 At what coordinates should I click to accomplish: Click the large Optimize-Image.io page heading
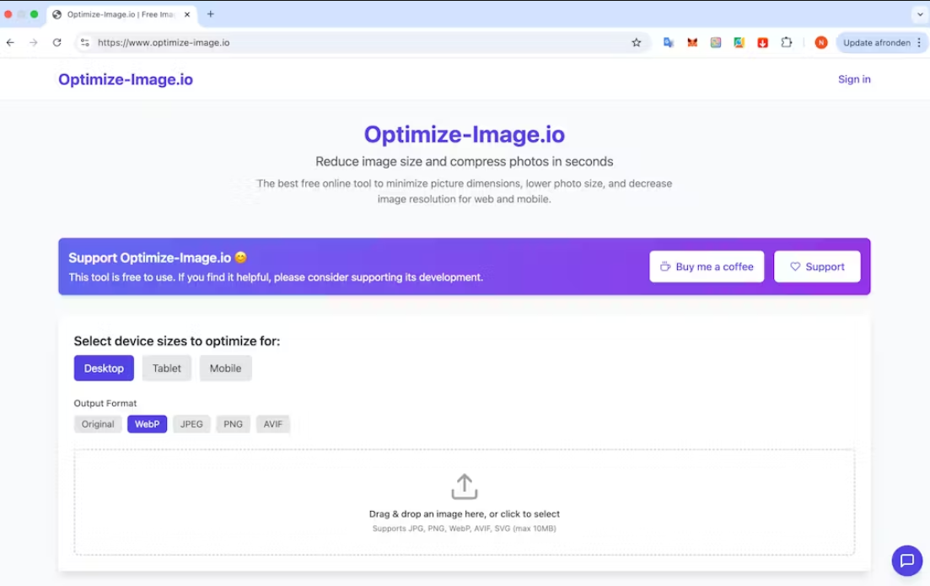(x=465, y=135)
